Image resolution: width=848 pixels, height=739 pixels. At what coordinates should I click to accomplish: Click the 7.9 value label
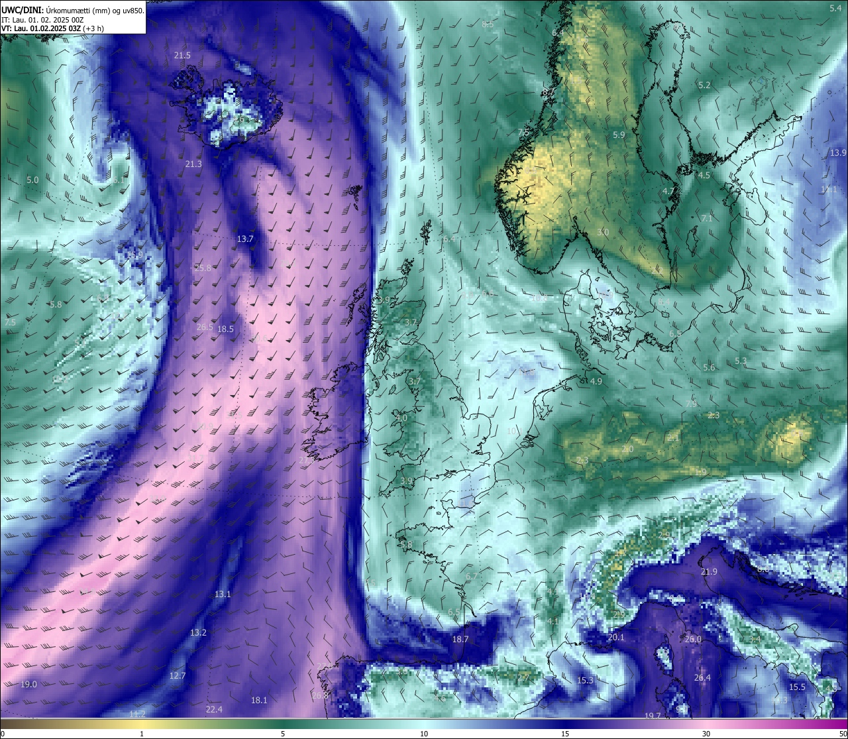(691, 404)
